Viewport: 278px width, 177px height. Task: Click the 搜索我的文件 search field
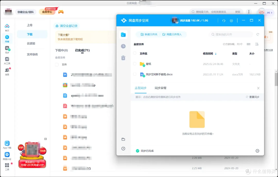click(231, 34)
